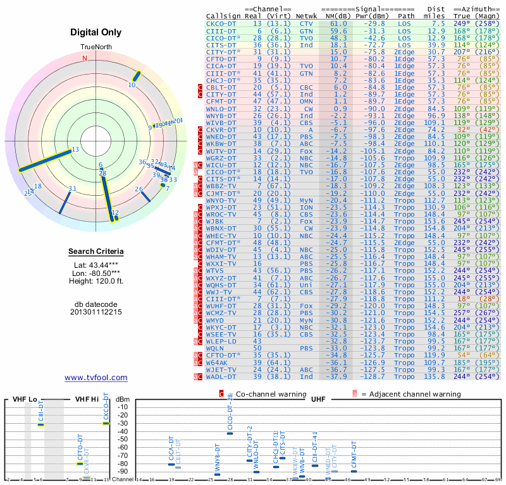The image size is (506, 485).
Task: Click the CFTO-DT bar in VHF Hi spectrum
Action: click(80, 464)
